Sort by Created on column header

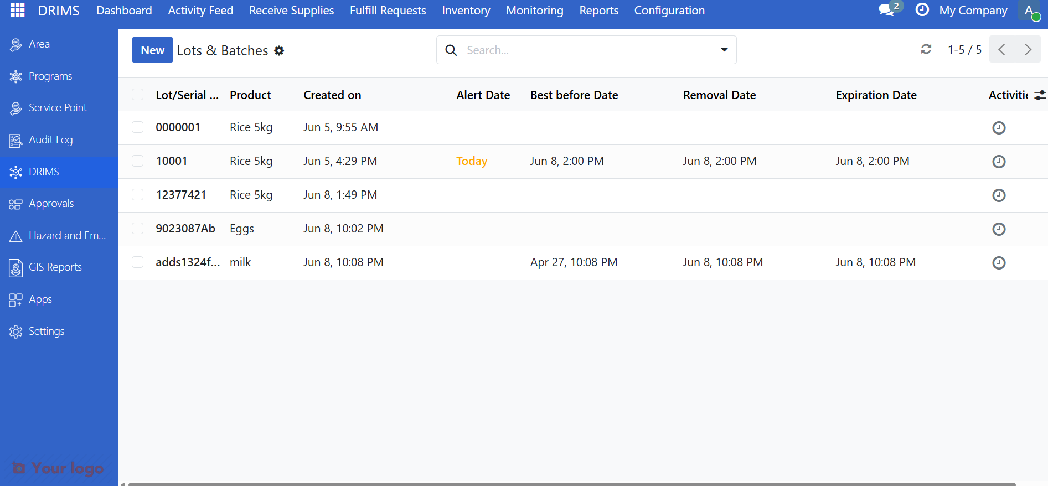click(332, 95)
